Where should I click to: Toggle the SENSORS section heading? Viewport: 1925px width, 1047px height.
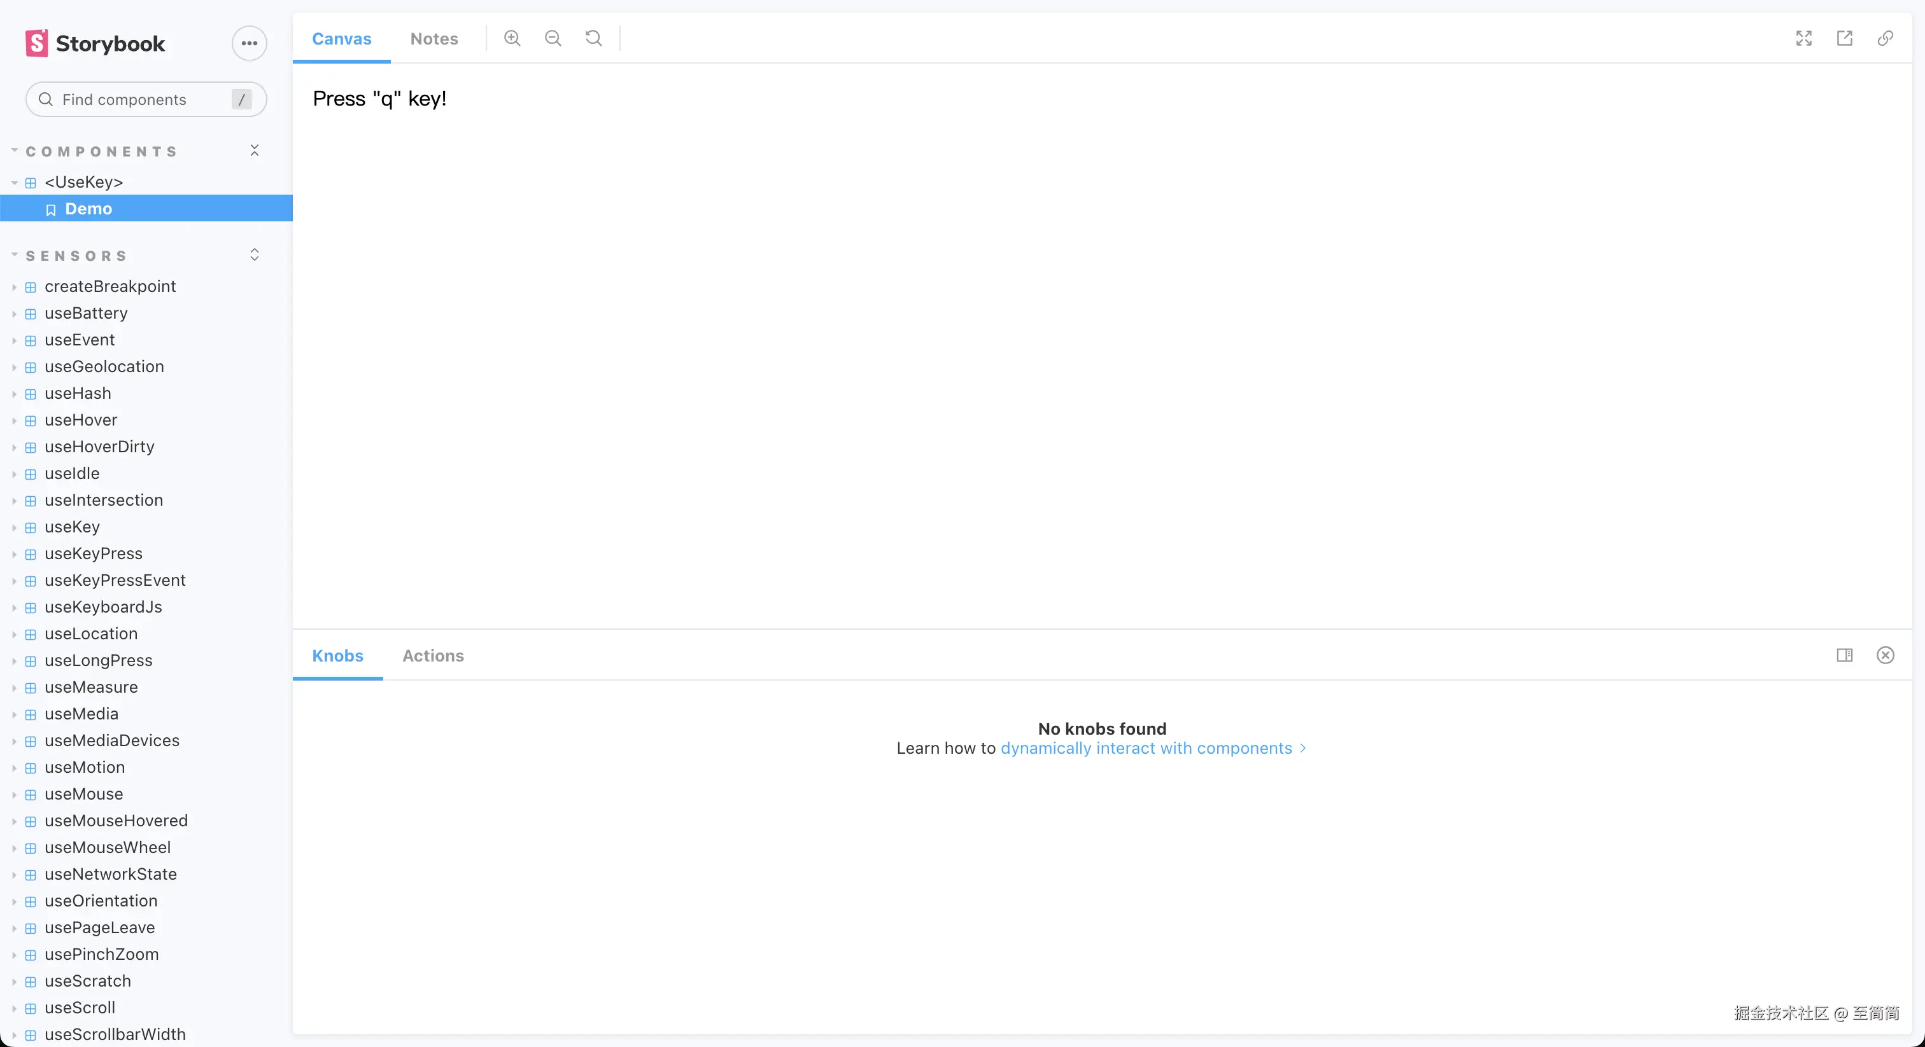(x=76, y=256)
